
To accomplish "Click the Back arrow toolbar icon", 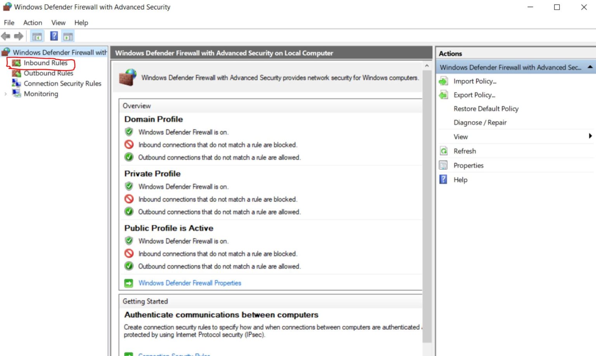I will coord(6,36).
